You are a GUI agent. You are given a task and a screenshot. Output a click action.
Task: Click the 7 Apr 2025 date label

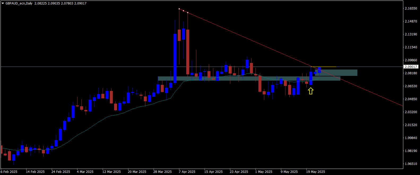point(187,172)
